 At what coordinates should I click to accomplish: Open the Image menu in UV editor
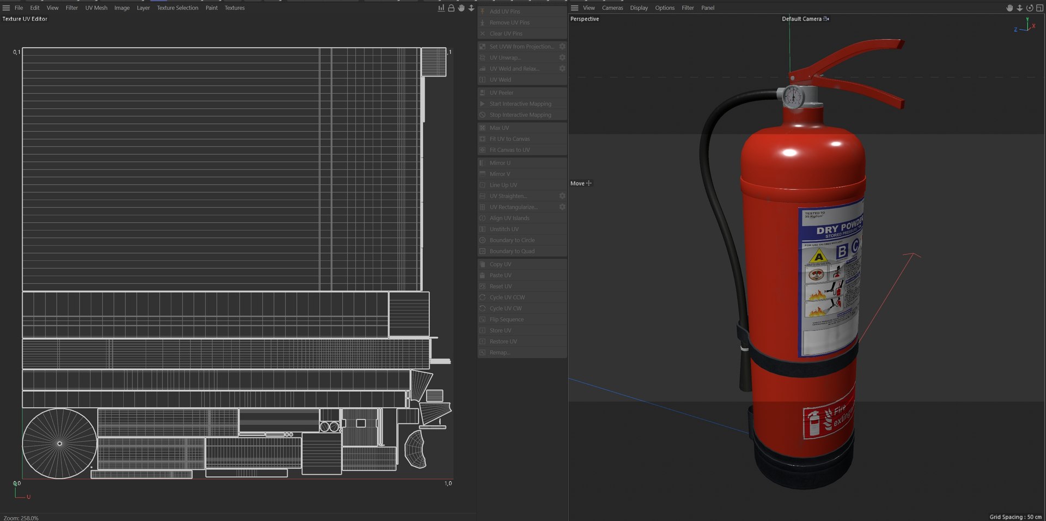click(x=122, y=8)
